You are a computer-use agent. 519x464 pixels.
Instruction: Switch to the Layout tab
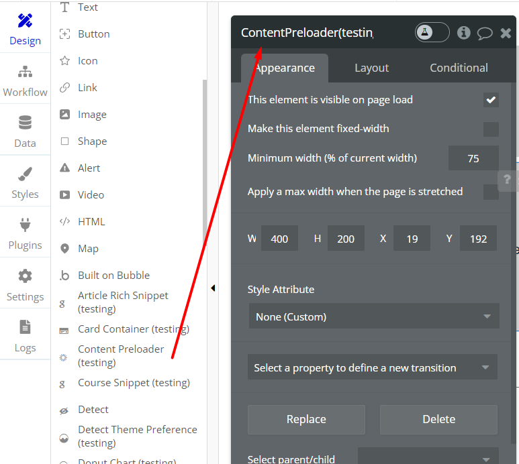point(371,68)
